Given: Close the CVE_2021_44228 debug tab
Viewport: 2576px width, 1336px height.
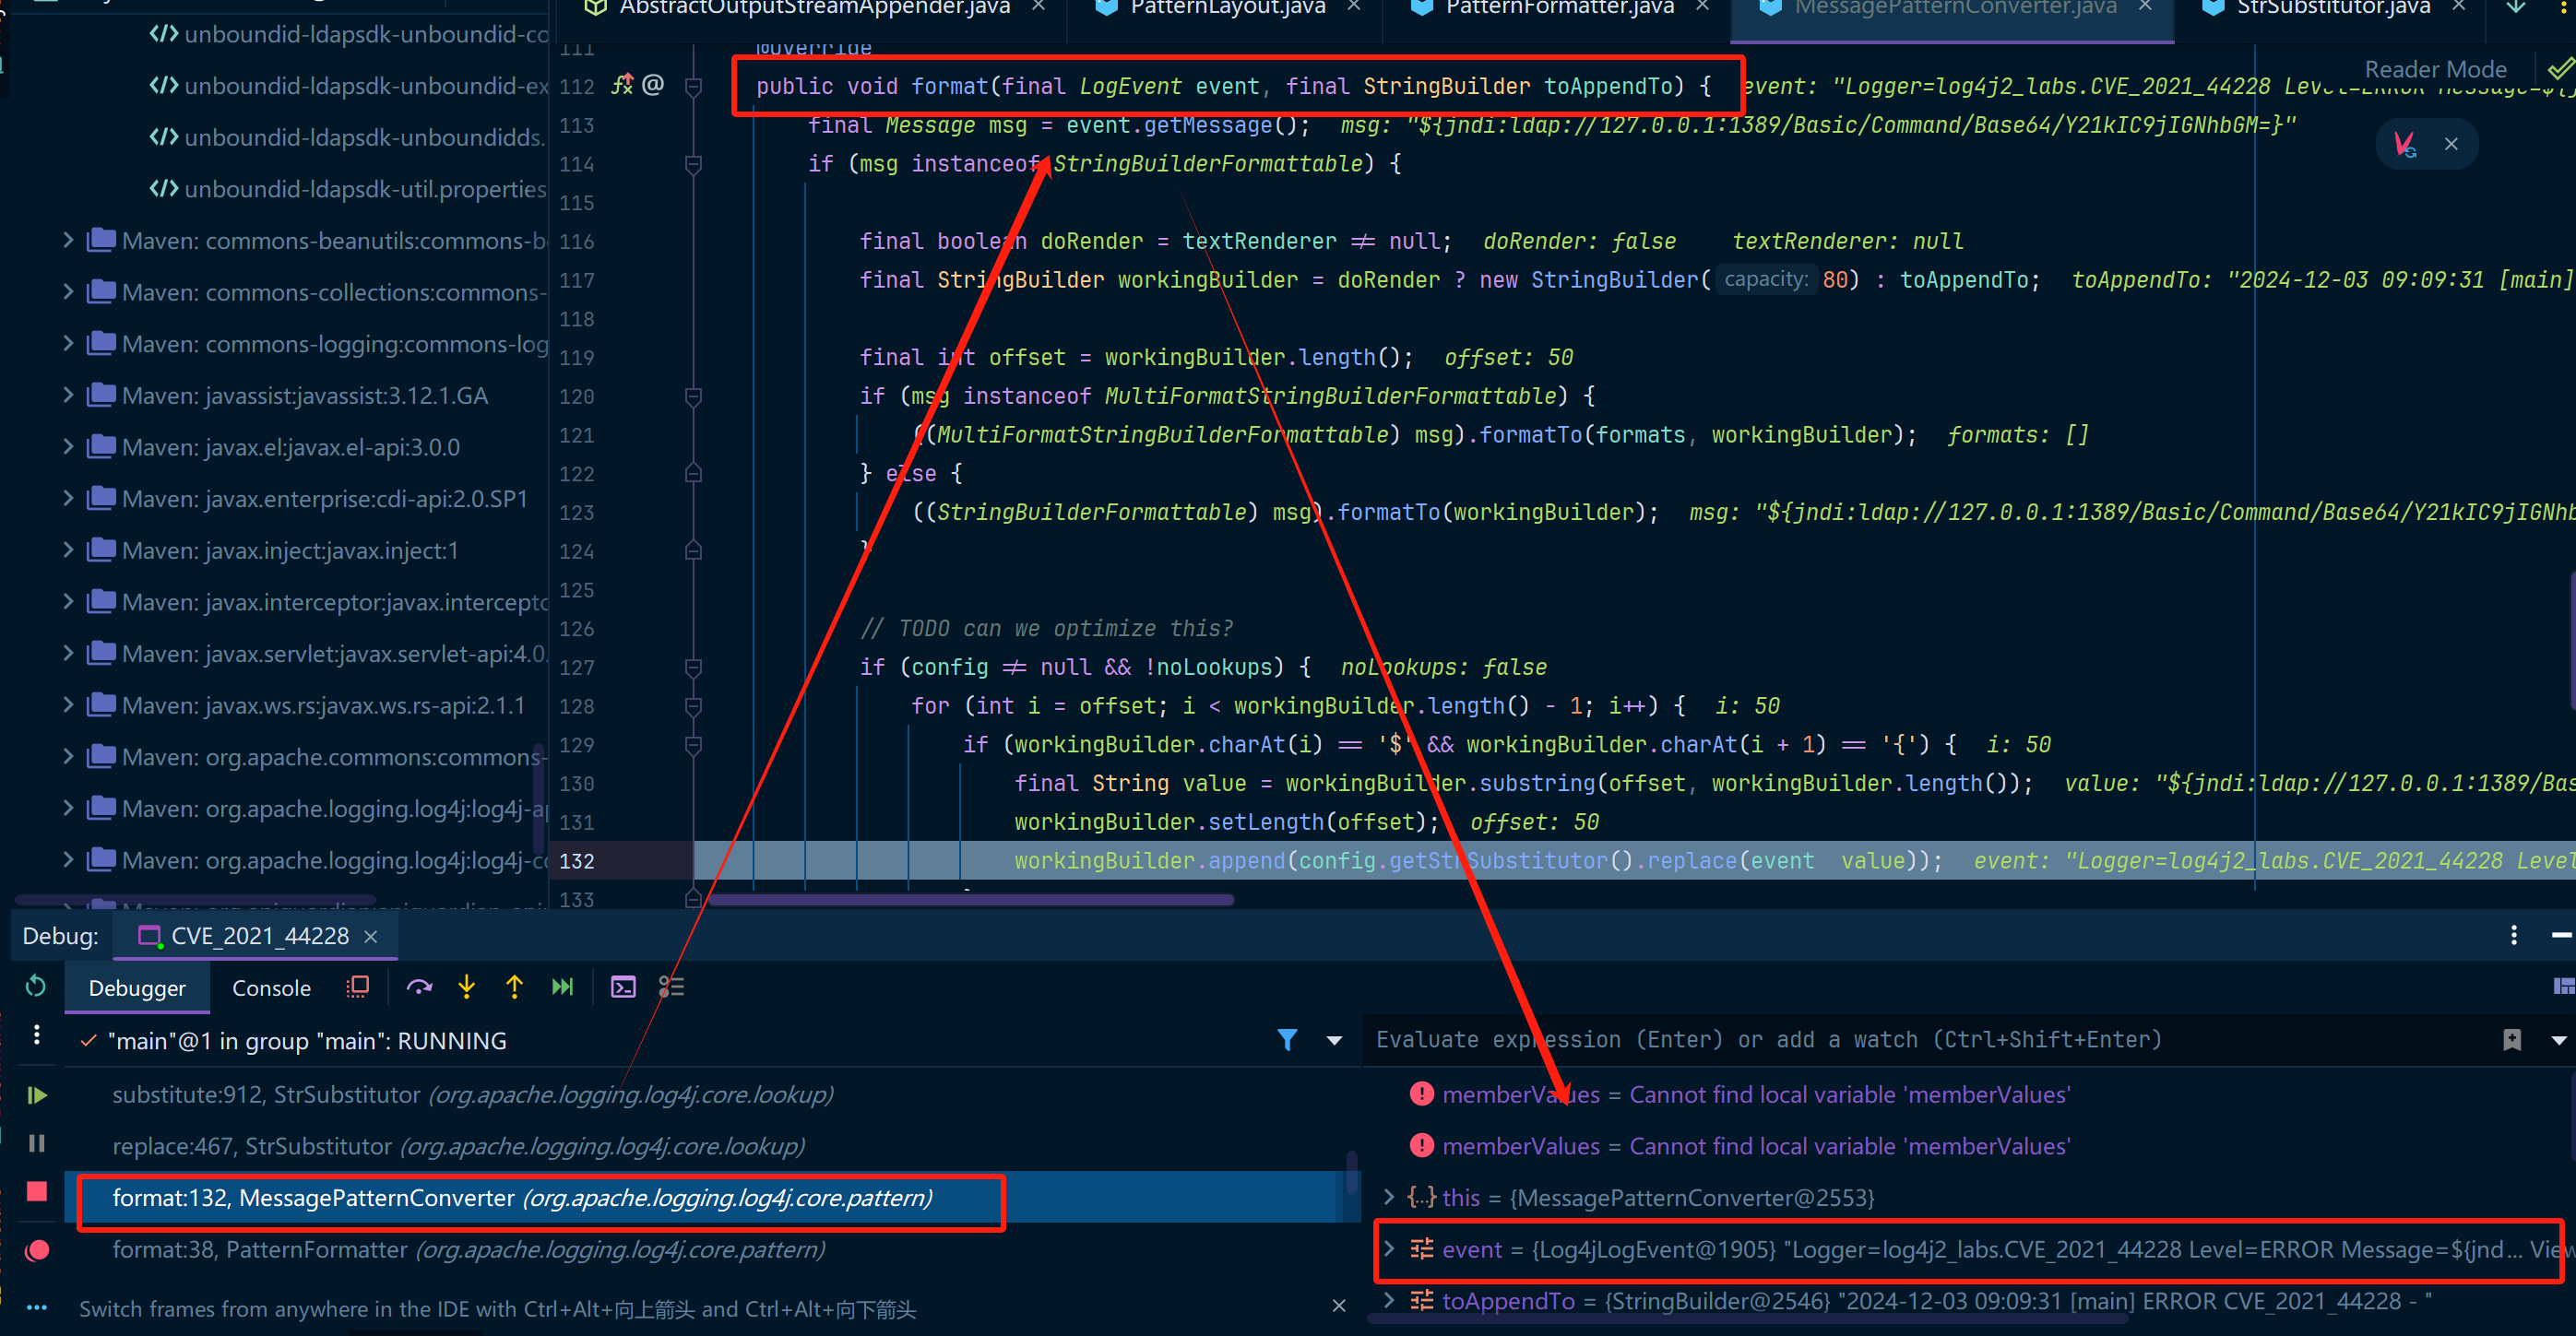Looking at the screenshot, I should [x=371, y=936].
